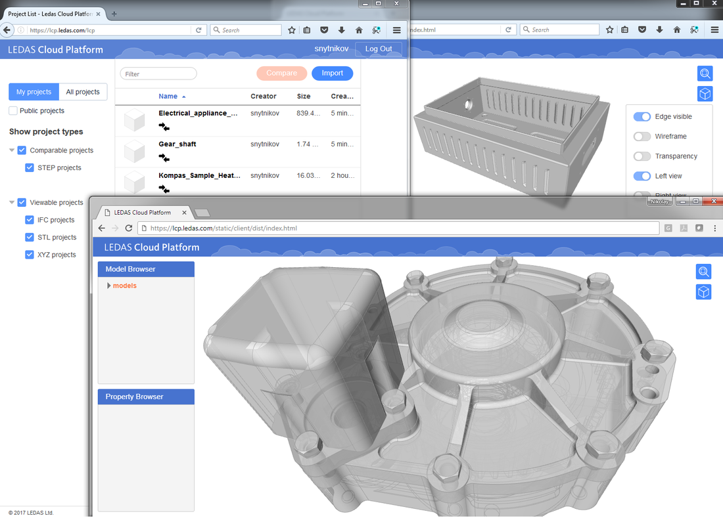Viewport: 723px width, 518px height.
Task: Click zoom-fit magnifier icon above Edge visible panel
Action: (705, 74)
